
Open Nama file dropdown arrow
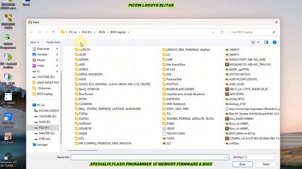227,157
